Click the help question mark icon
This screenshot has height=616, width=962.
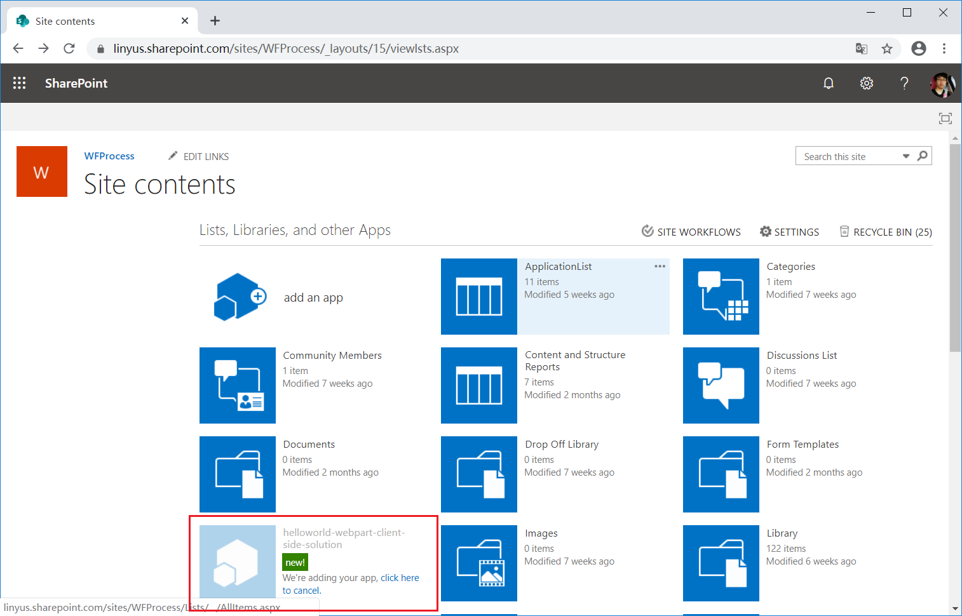pos(904,83)
